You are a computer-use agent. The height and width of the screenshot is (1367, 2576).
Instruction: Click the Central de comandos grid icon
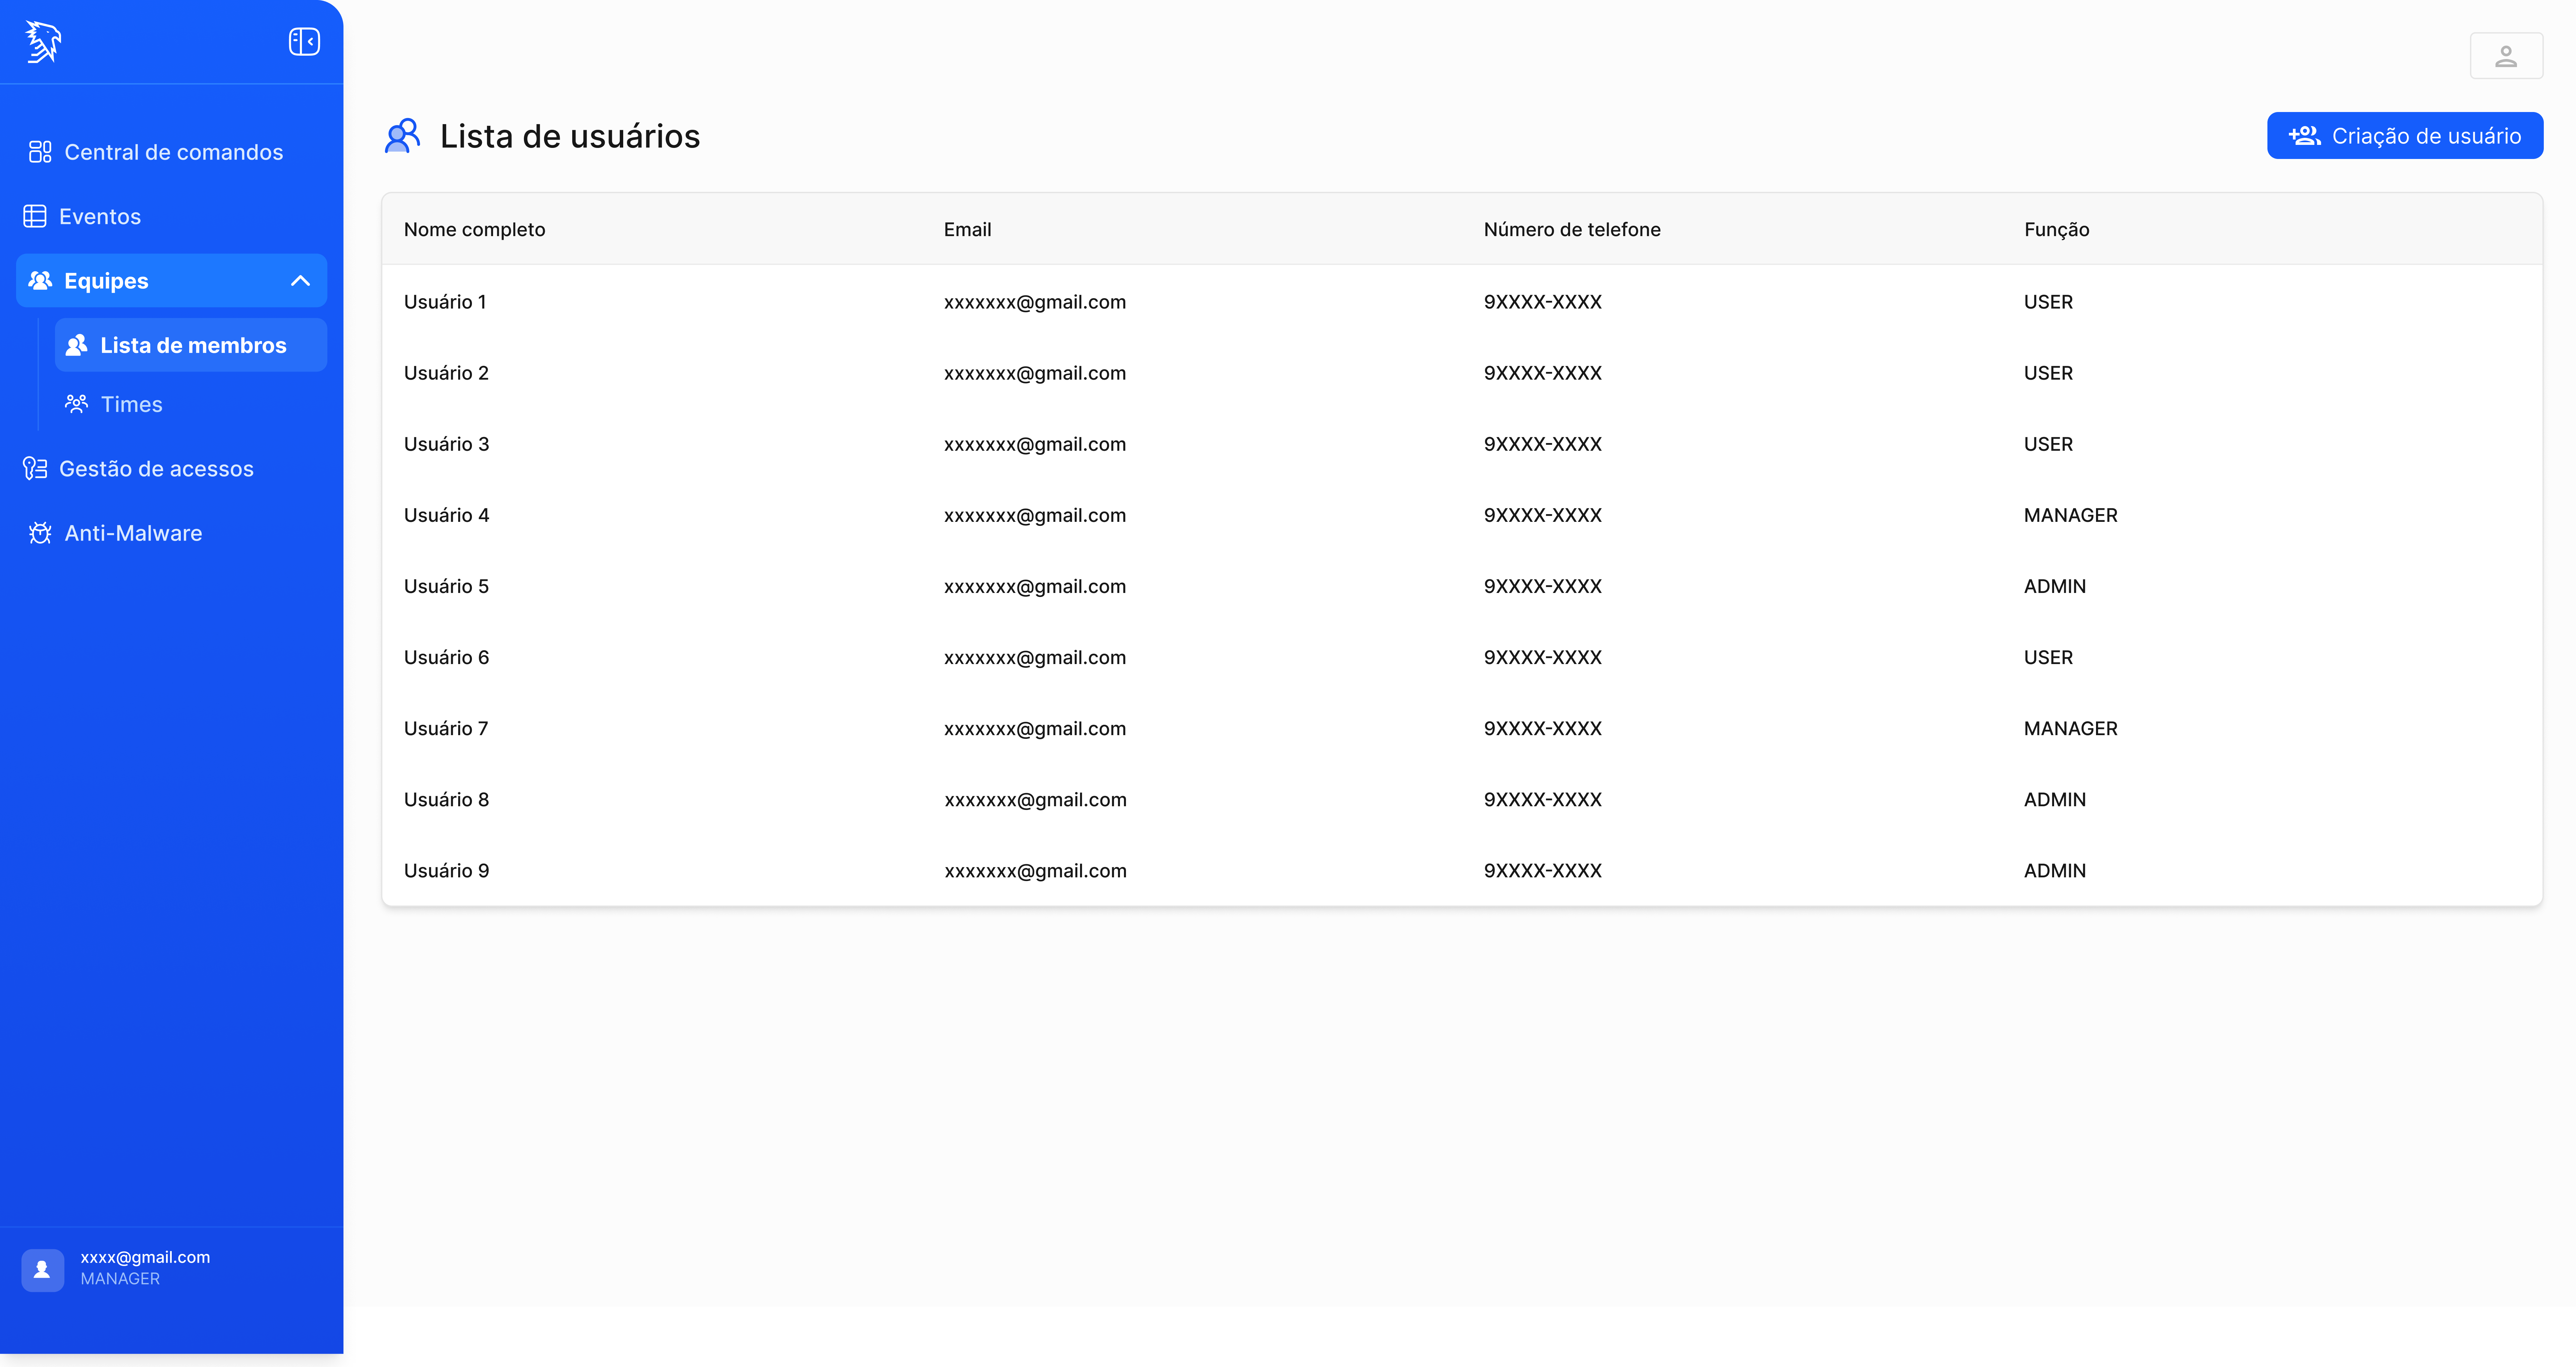coord(40,152)
